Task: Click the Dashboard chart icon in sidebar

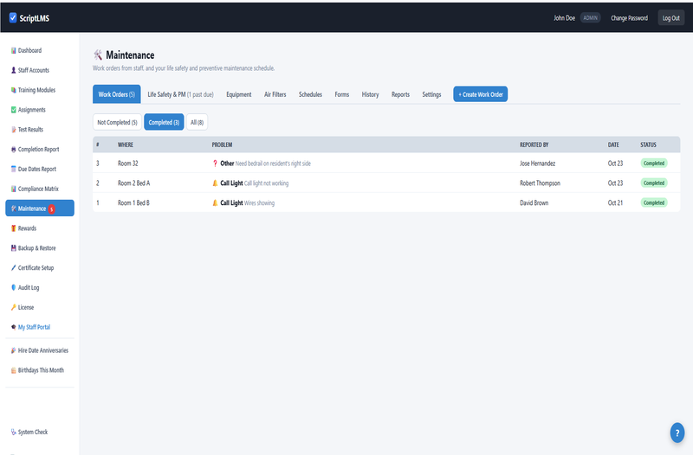Action: 13,50
